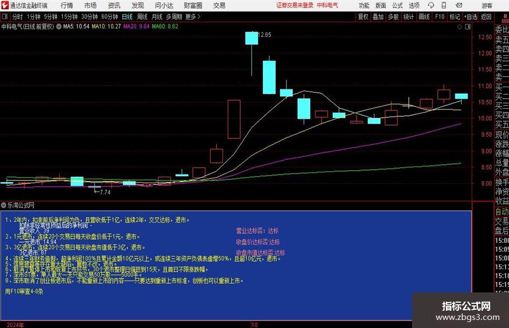Open the 市场 menu
Screen dimensions: 509x328
[90, 5]
